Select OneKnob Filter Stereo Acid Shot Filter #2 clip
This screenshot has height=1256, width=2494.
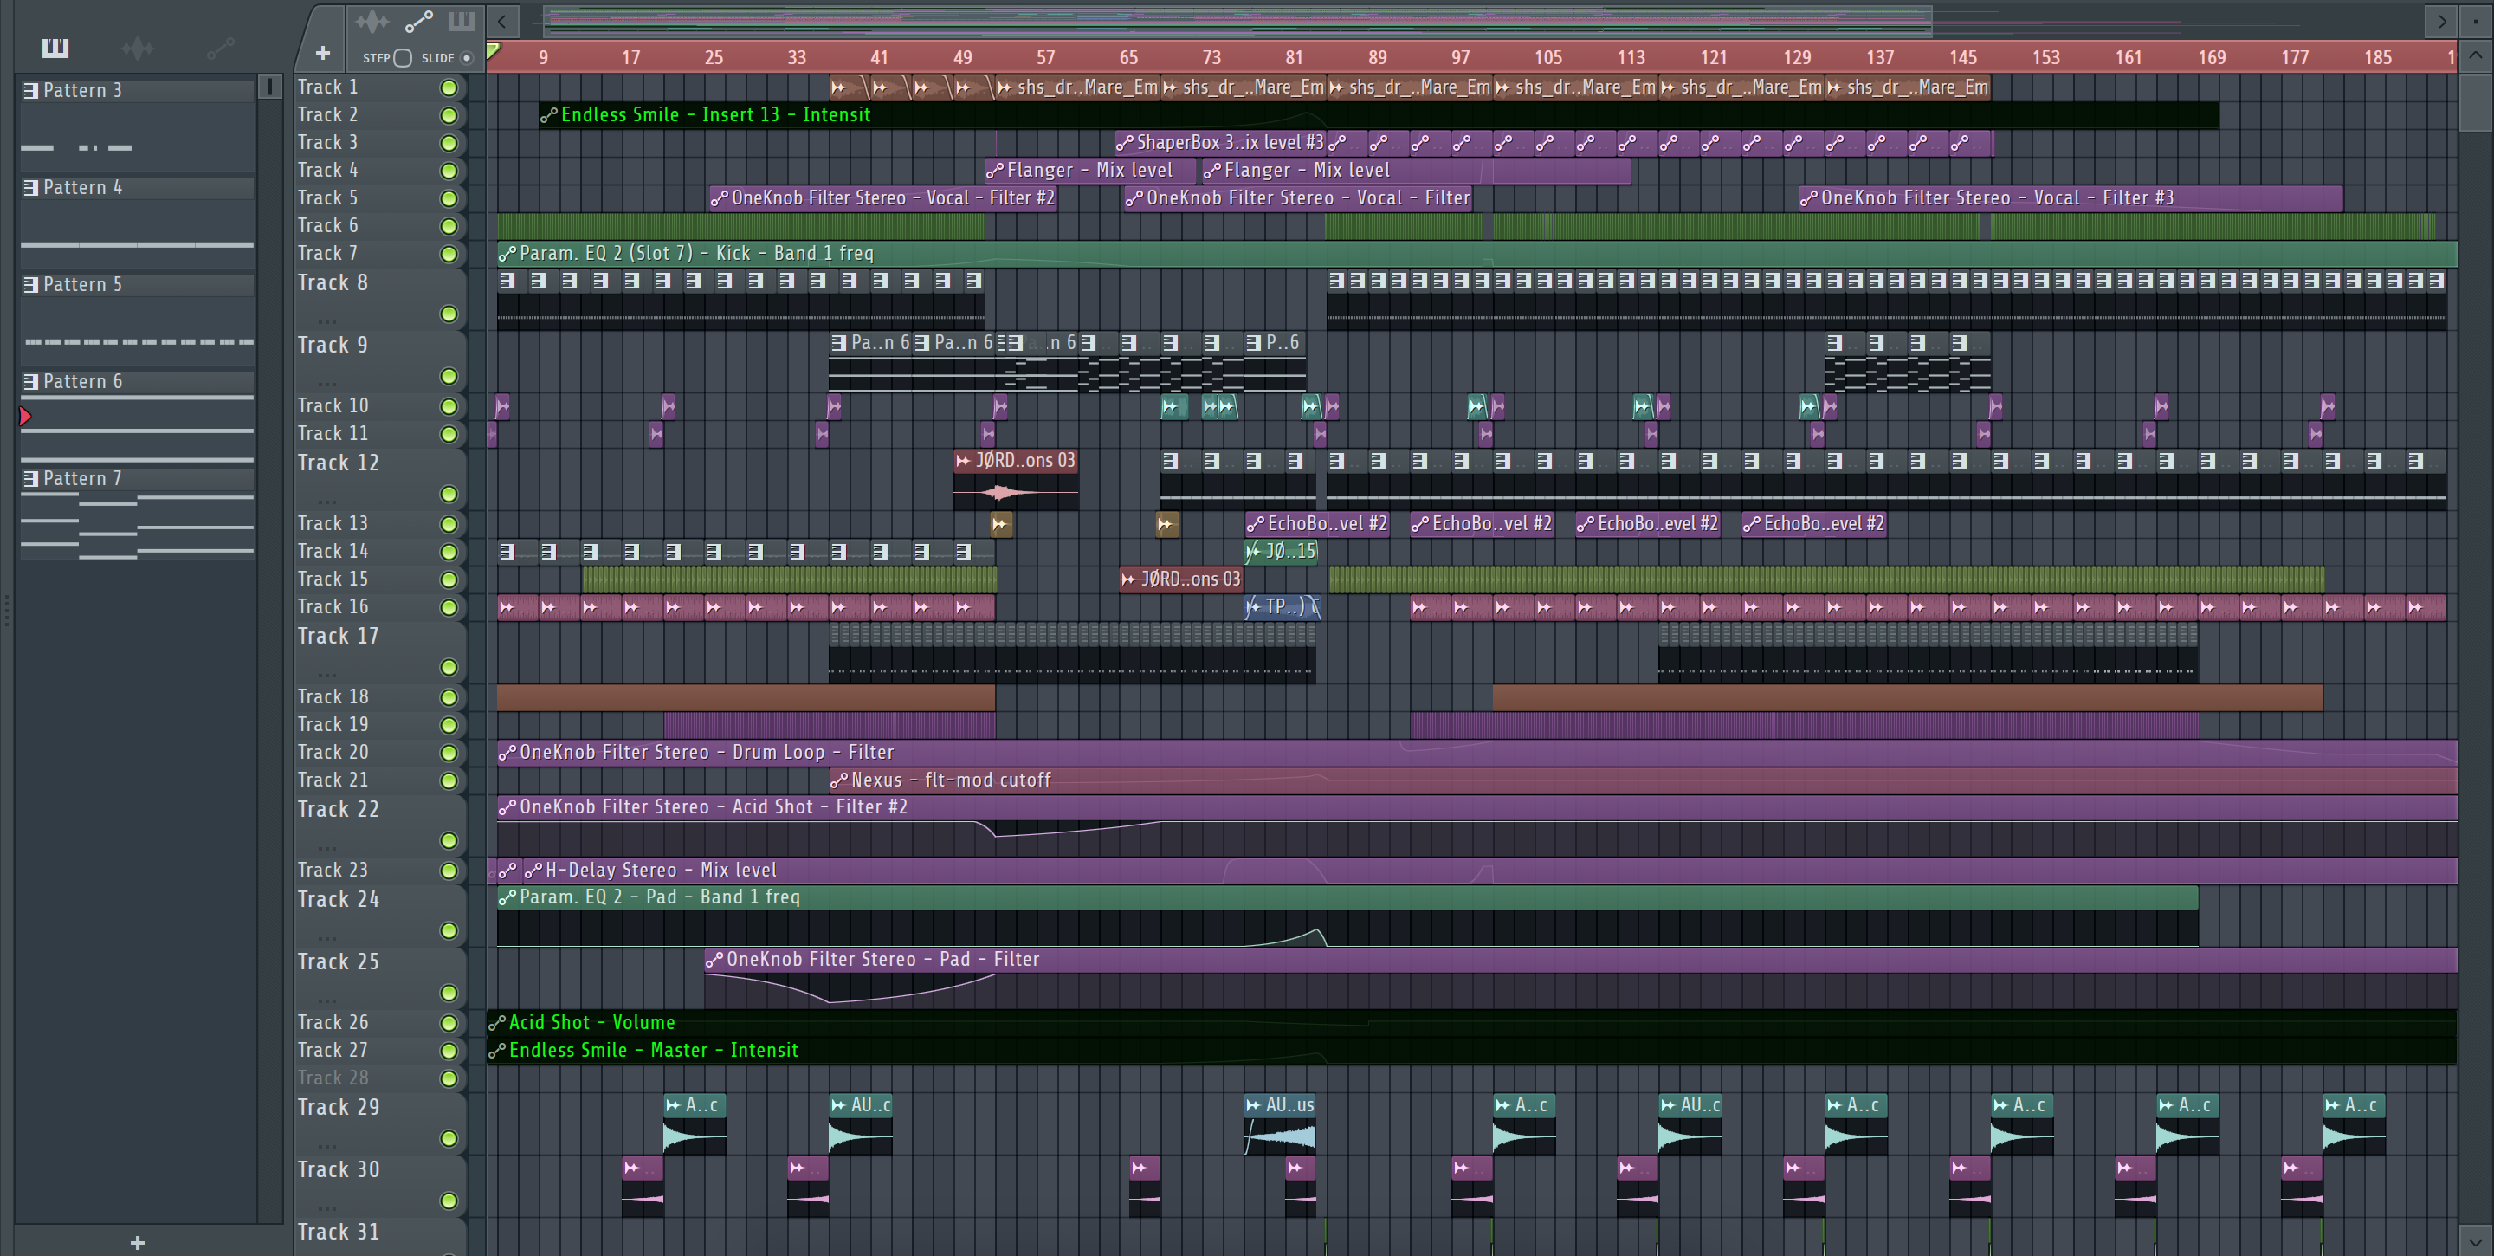click(1476, 825)
